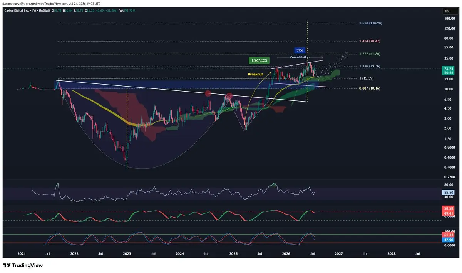
Task: Click the blue 42.90 stochastic value tag
Action: 448,240
